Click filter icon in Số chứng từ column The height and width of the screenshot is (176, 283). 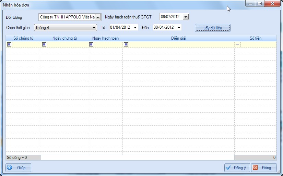pos(9,44)
